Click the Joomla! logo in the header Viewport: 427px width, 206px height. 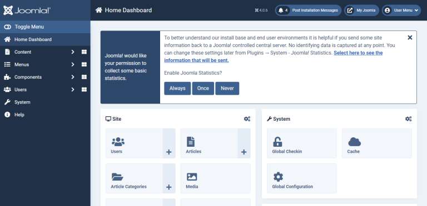point(27,11)
